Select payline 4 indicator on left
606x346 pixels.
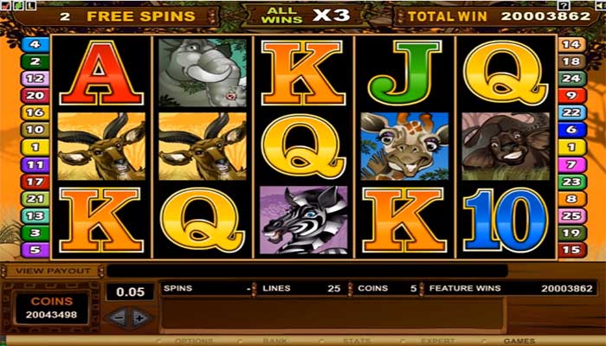35,44
